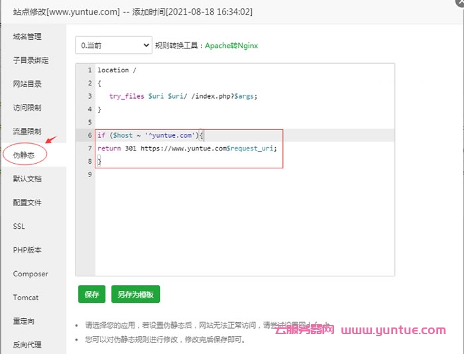
Task: Click the green 保存 button
Action: click(91, 294)
